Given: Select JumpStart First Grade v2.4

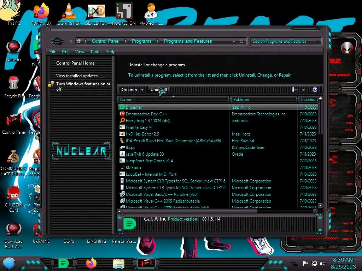Looking at the screenshot, I should [218, 161].
